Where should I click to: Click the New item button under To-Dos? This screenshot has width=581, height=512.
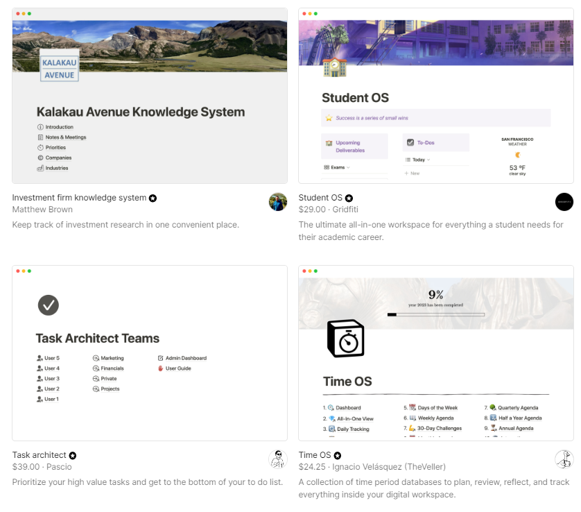412,173
